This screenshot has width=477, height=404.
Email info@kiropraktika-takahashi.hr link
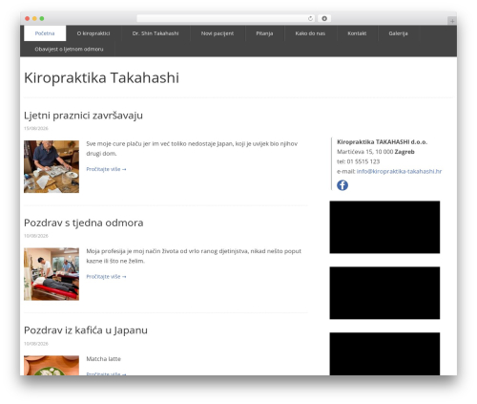[x=399, y=171]
